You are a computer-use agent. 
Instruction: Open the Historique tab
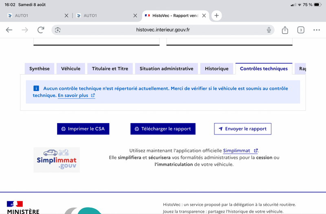[217, 68]
